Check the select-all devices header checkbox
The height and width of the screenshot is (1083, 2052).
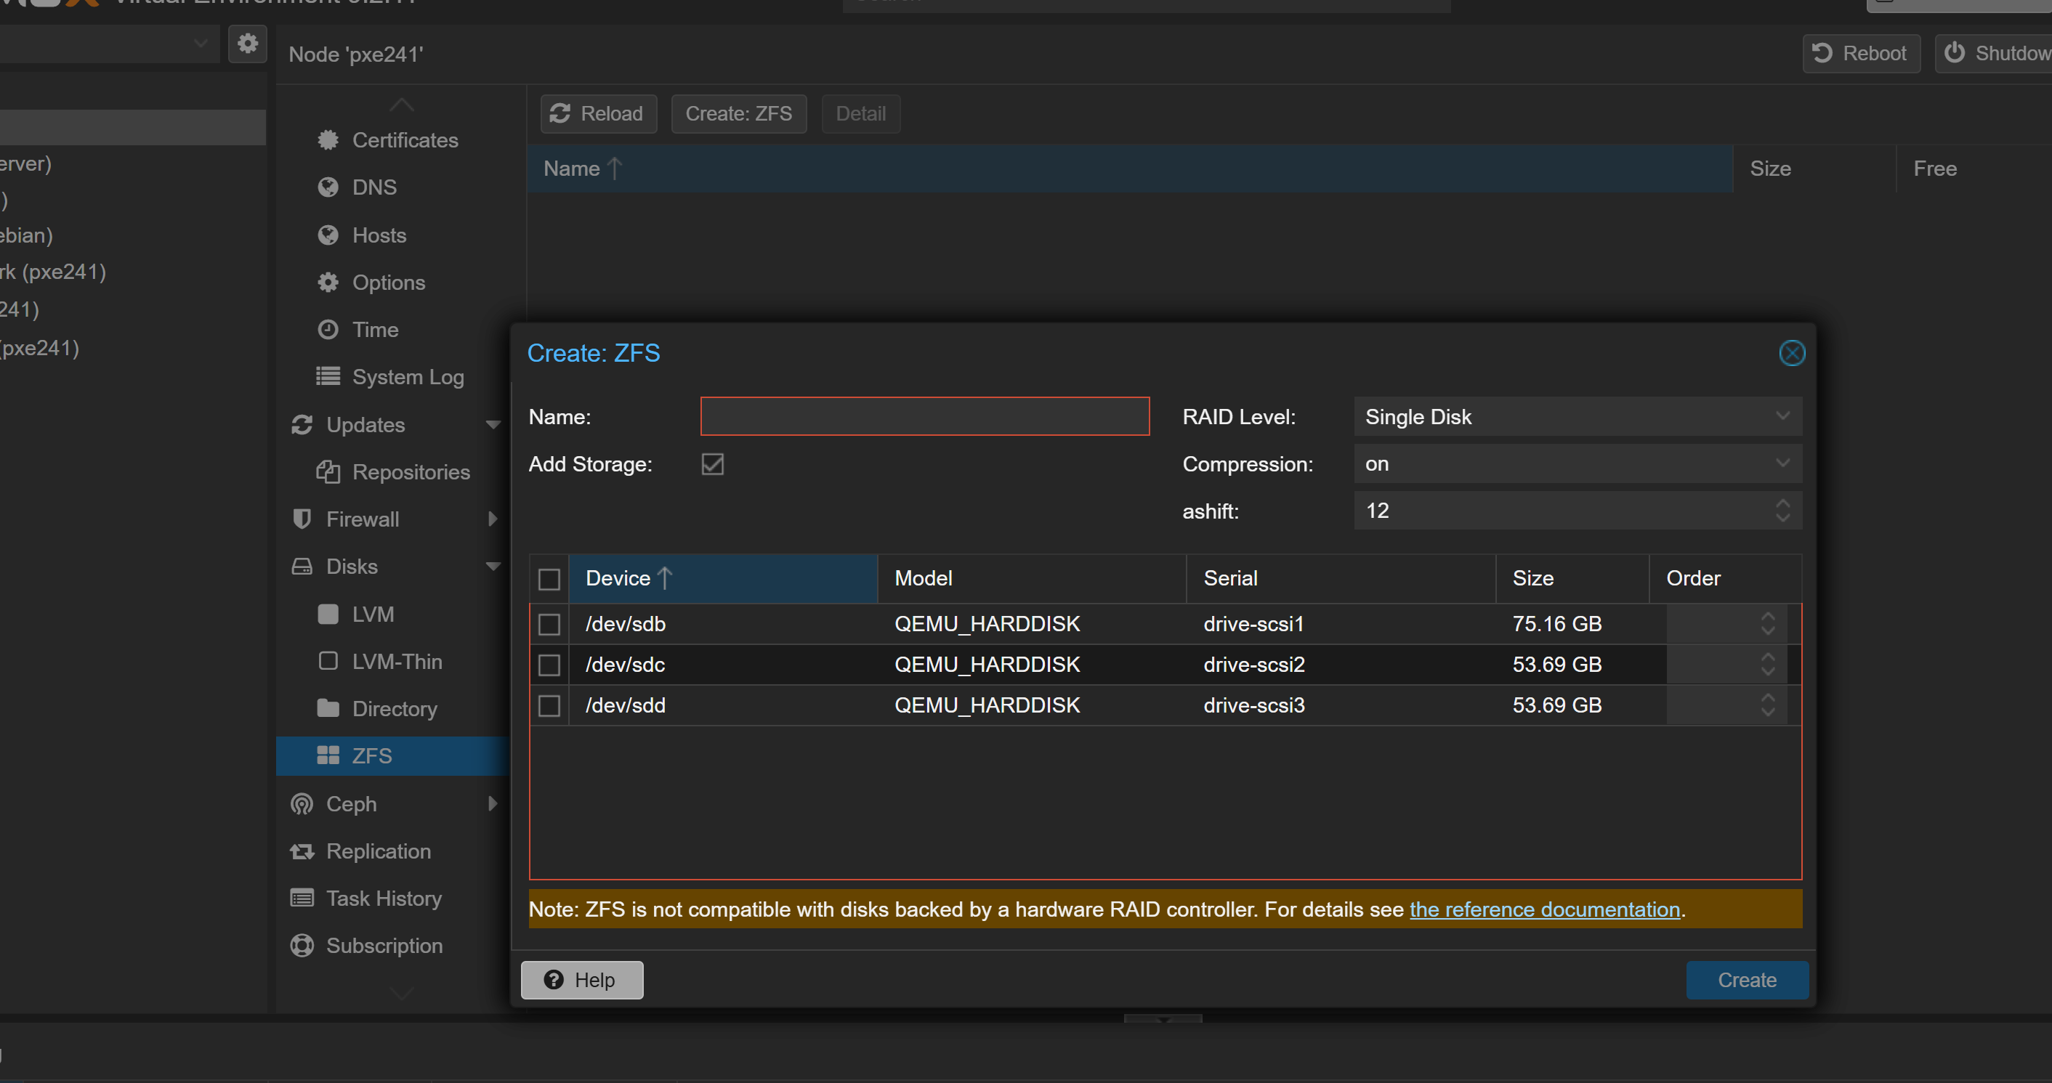click(549, 579)
